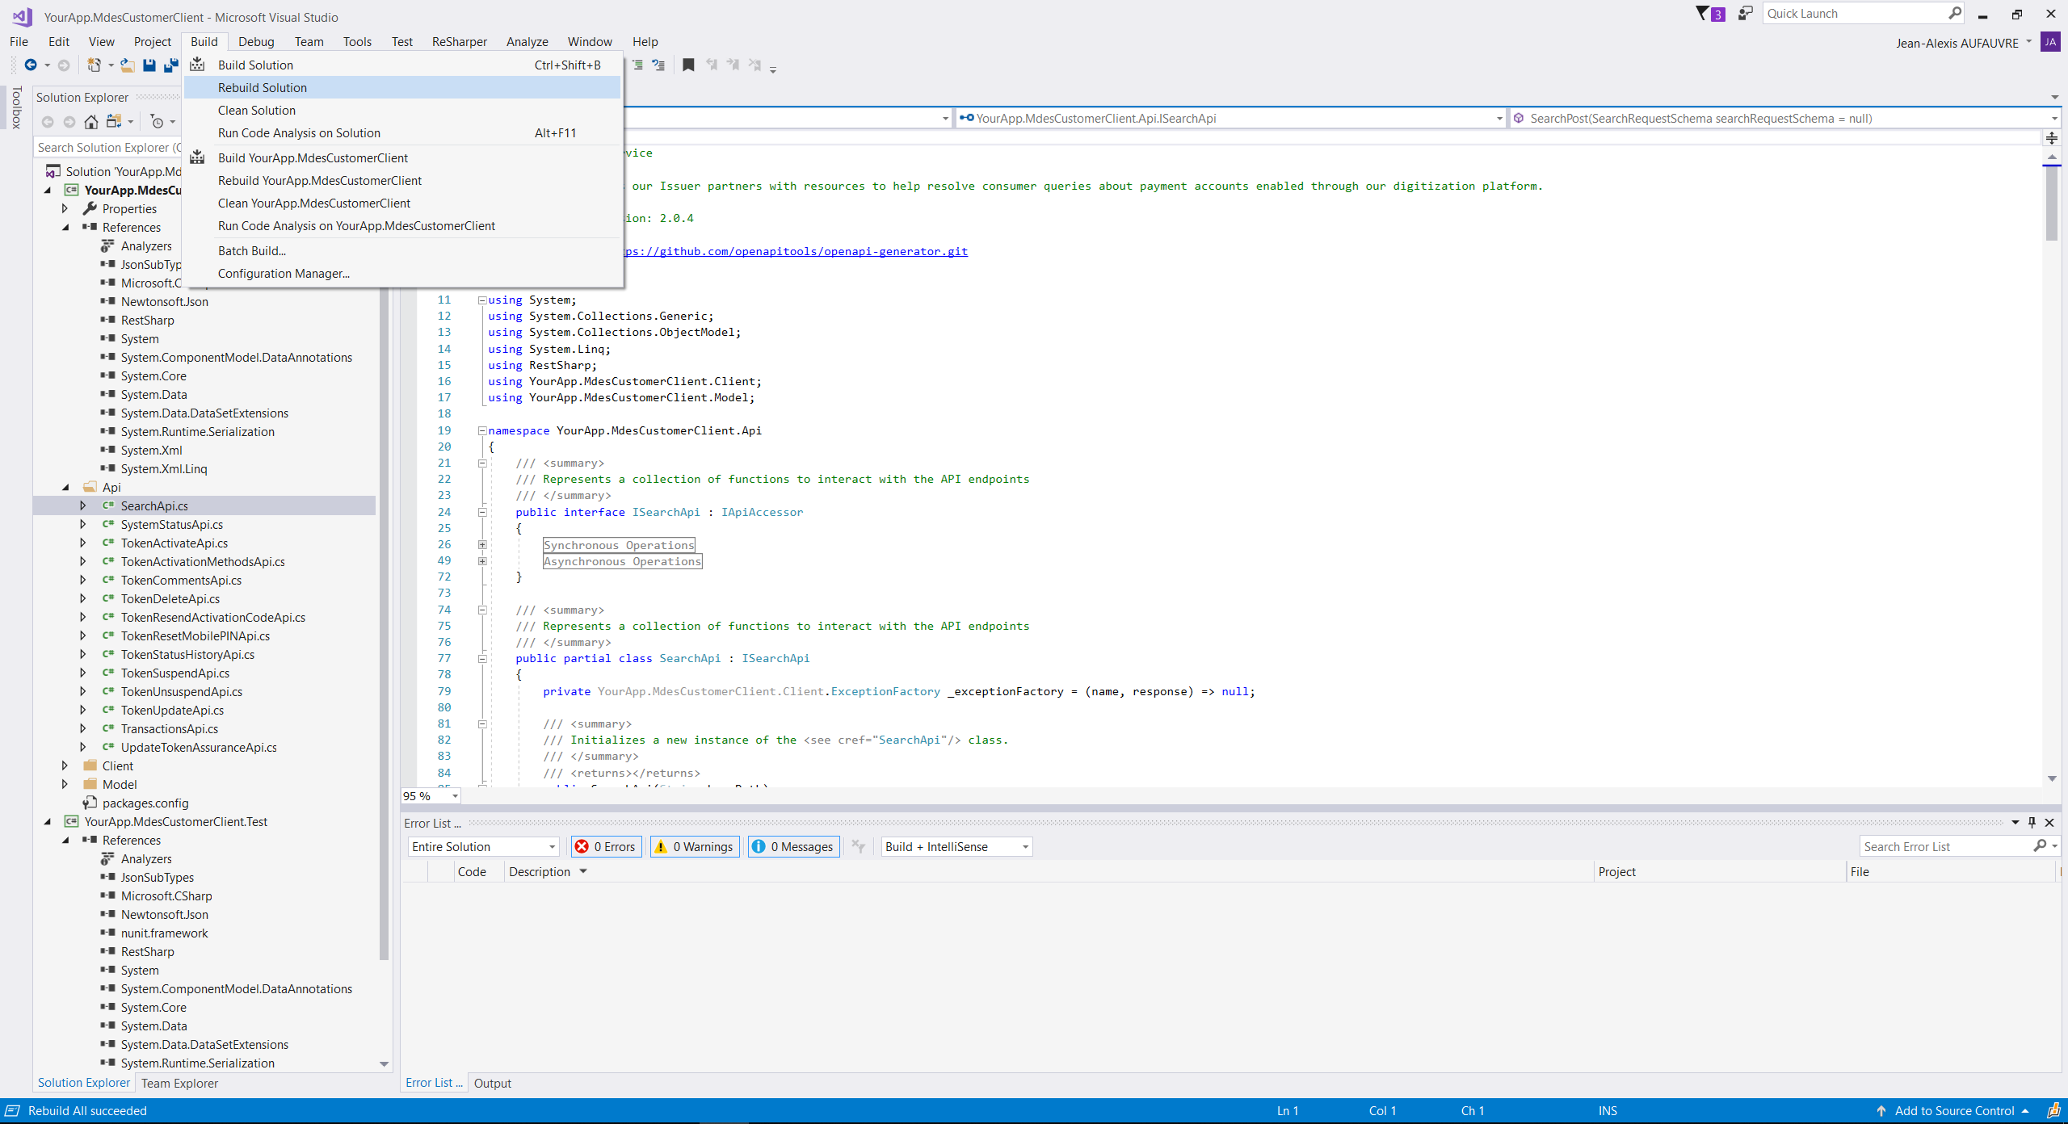The height and width of the screenshot is (1124, 2068).
Task: Expand the Synchronous Operations region
Action: coord(482,545)
